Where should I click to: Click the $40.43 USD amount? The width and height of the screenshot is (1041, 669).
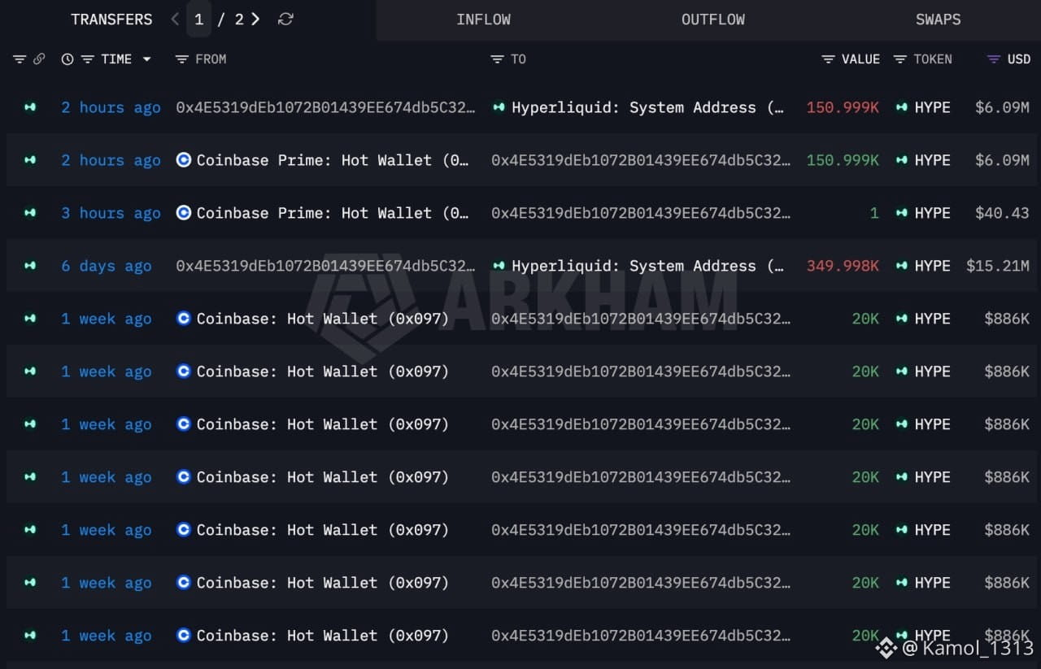pos(1002,213)
